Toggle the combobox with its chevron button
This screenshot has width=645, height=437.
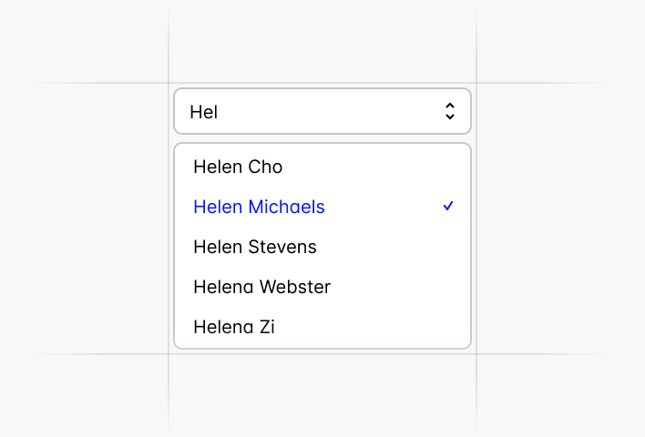tap(449, 112)
